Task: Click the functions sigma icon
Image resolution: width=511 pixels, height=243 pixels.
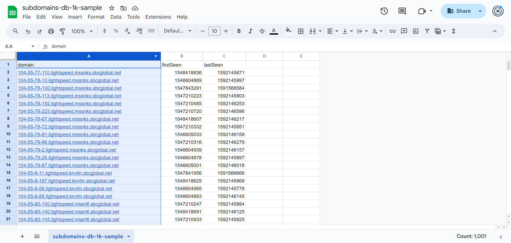Action: [x=454, y=31]
